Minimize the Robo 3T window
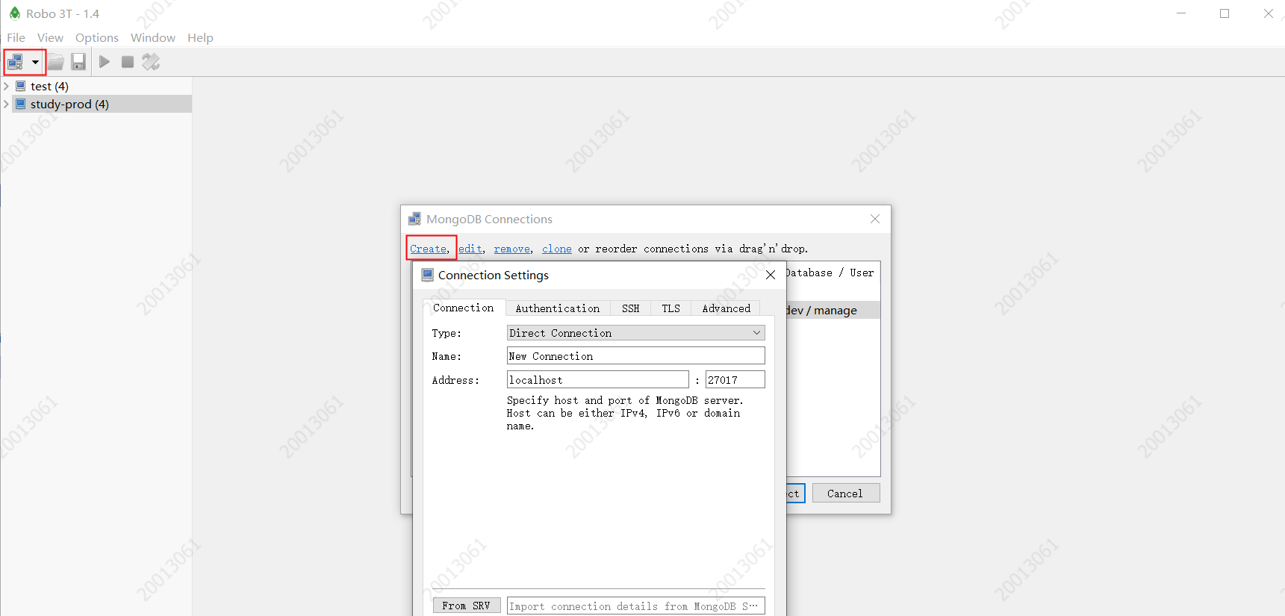This screenshot has width=1285, height=616. 1181,13
